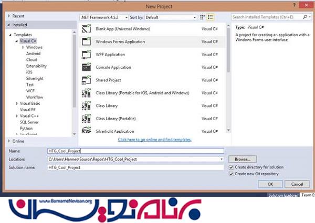The width and height of the screenshot is (315, 223).
Task: Select Extensibility template category
Action: point(36,66)
